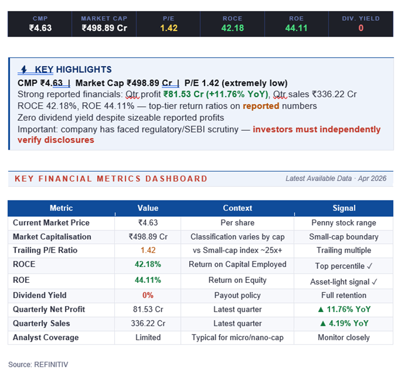Click the green up arrow beside 4.19% YoY
408x377 pixels.
(x=322, y=324)
